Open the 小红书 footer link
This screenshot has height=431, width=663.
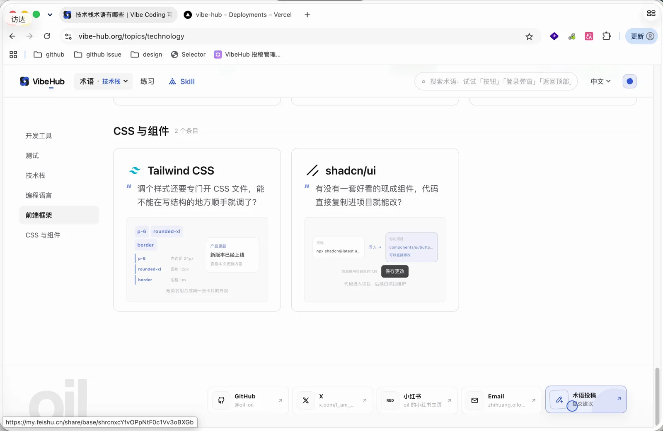tap(417, 400)
